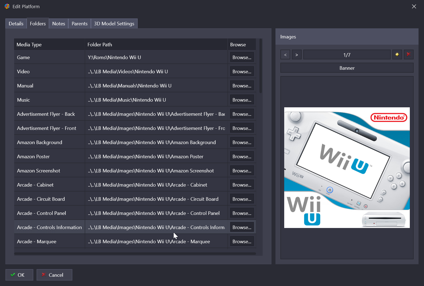Browse for Advertisement Flyer - Back folder
The width and height of the screenshot is (424, 286).
(x=242, y=114)
